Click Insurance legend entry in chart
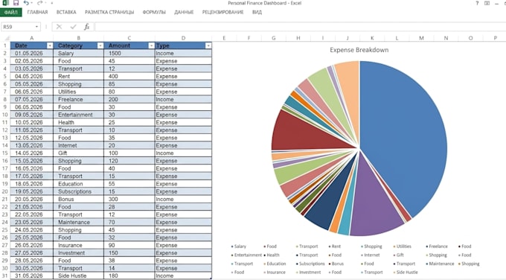The width and height of the screenshot is (506, 280). coord(275,273)
